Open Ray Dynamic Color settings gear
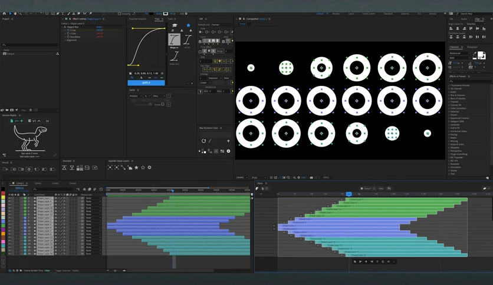Viewport: 493px width, 285px height. click(228, 151)
